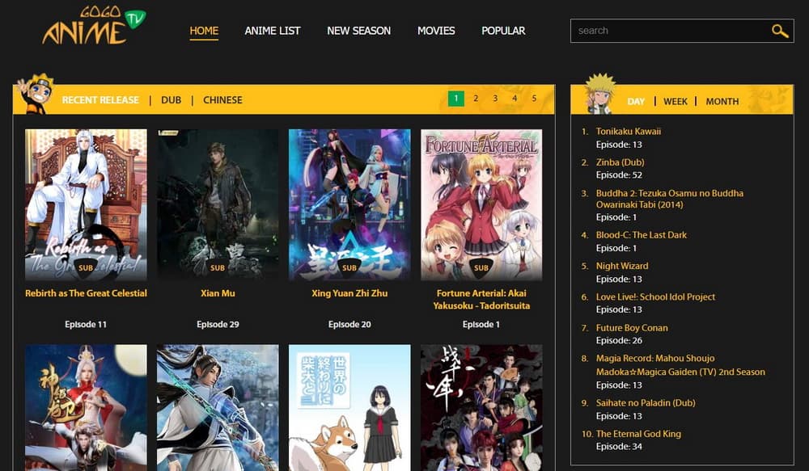Switch to the Chinese releases tab
The image size is (809, 471).
(x=222, y=100)
